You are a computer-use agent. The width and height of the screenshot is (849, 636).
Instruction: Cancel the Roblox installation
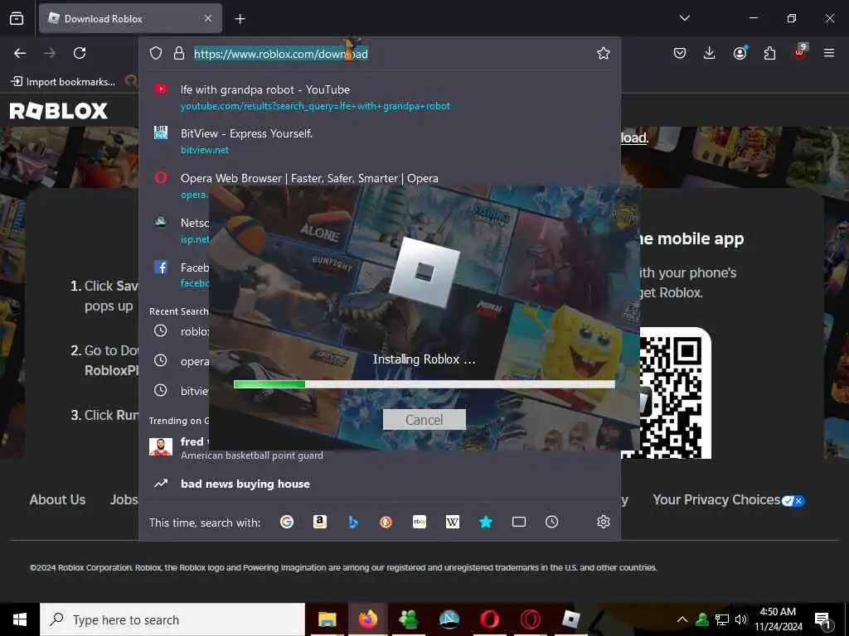[424, 420]
